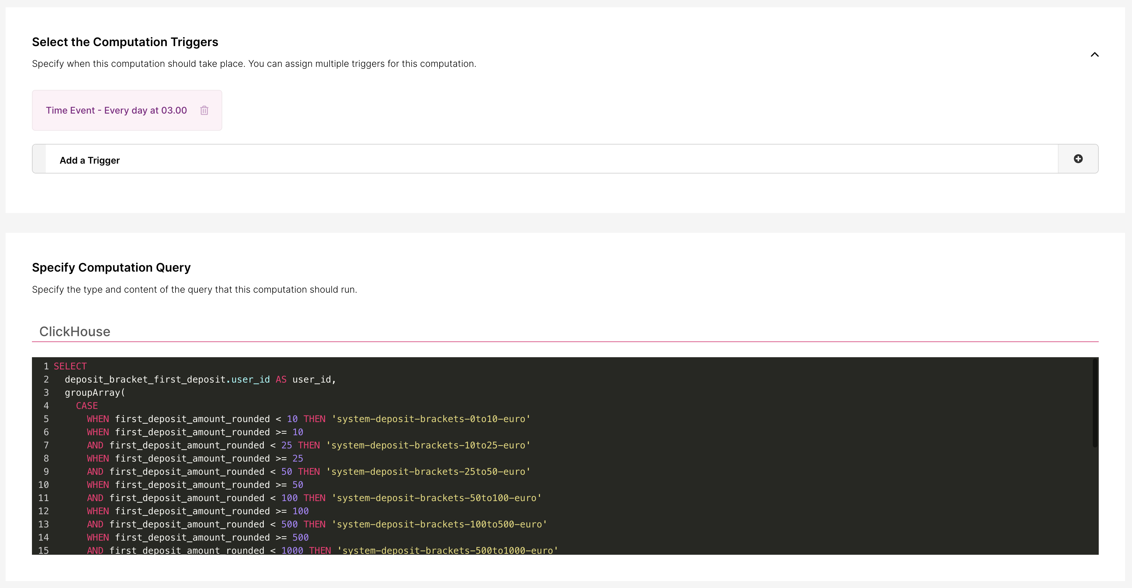Click the '0to10-euro' string in editor

click(x=431, y=419)
